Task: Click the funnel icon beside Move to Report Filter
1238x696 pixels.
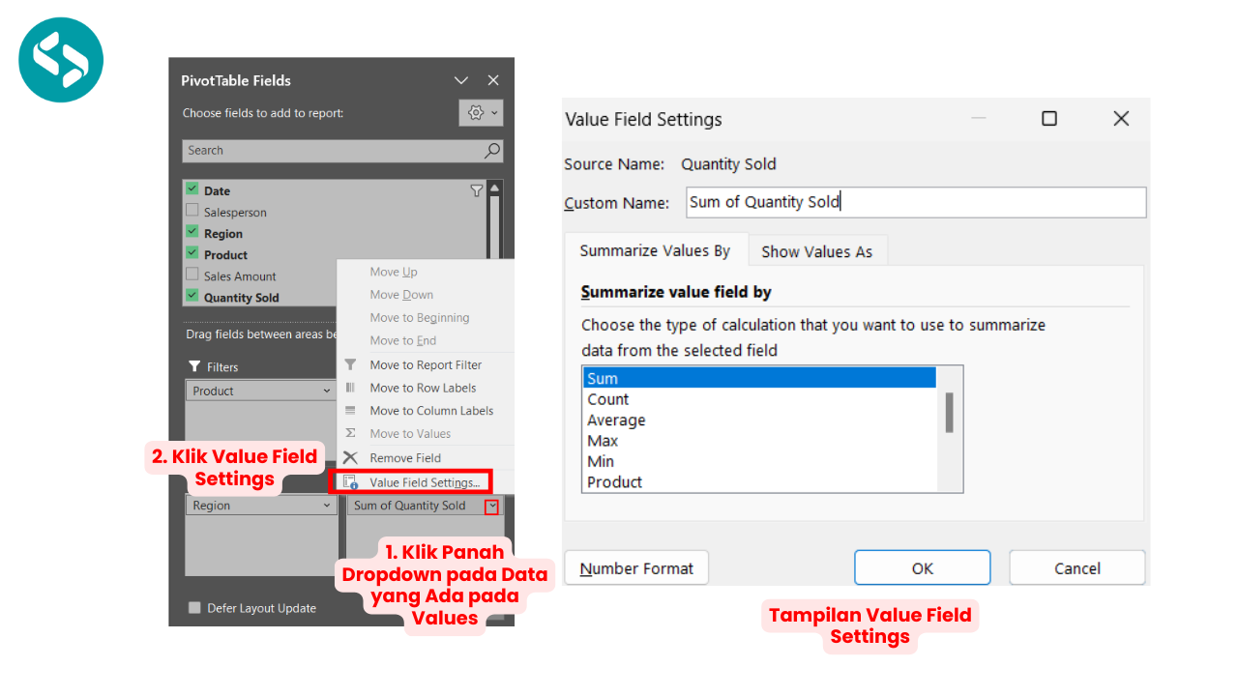Action: (x=350, y=364)
